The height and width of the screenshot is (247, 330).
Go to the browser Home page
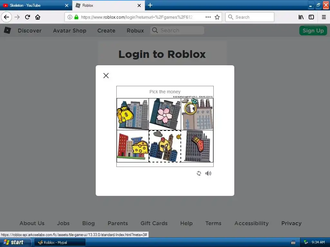pos(38,17)
